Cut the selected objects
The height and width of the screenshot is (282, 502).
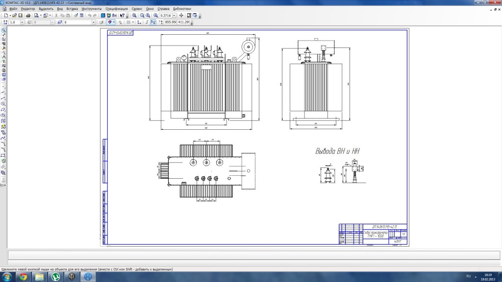[x=56, y=15]
